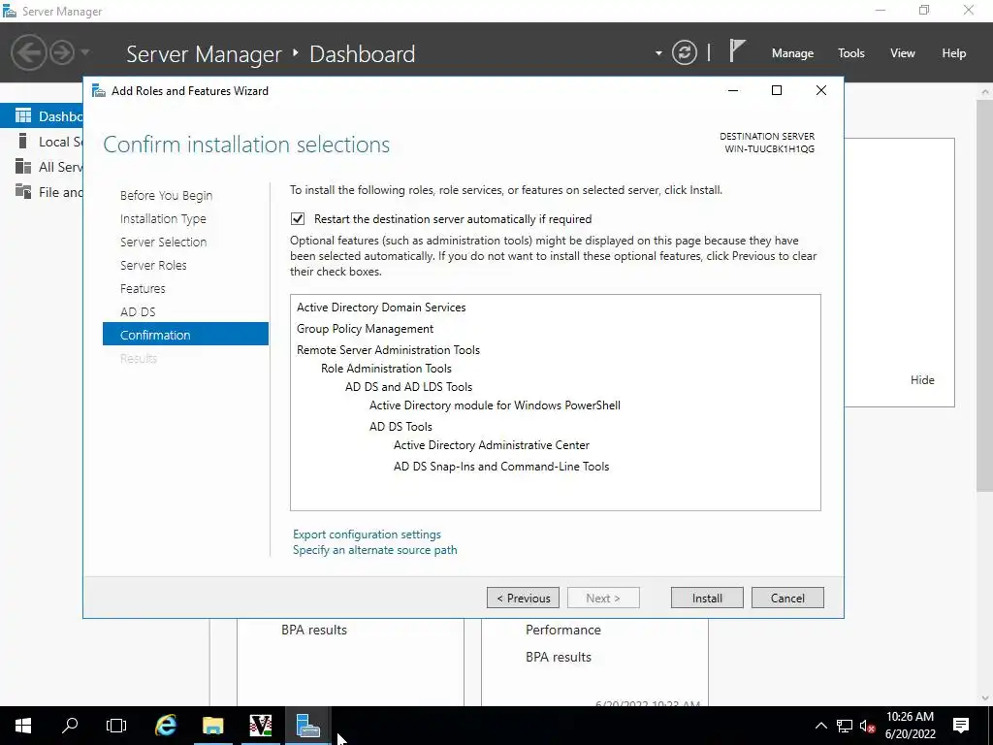Image resolution: width=993 pixels, height=745 pixels.
Task: Select Active Directory Administrative Center entry
Action: [492, 445]
